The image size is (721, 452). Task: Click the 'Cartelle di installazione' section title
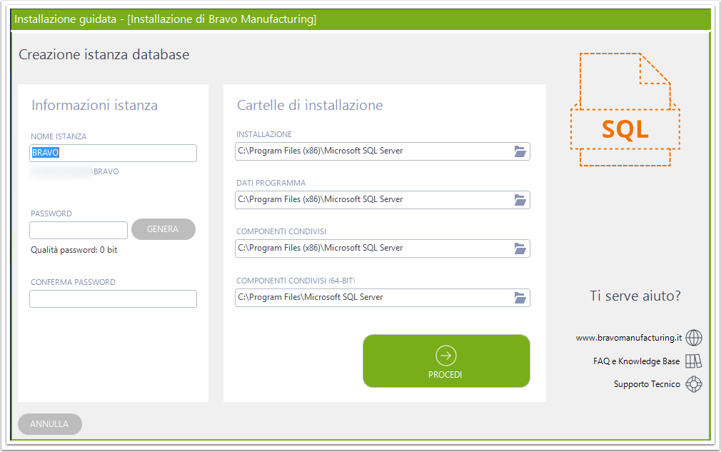coord(310,105)
